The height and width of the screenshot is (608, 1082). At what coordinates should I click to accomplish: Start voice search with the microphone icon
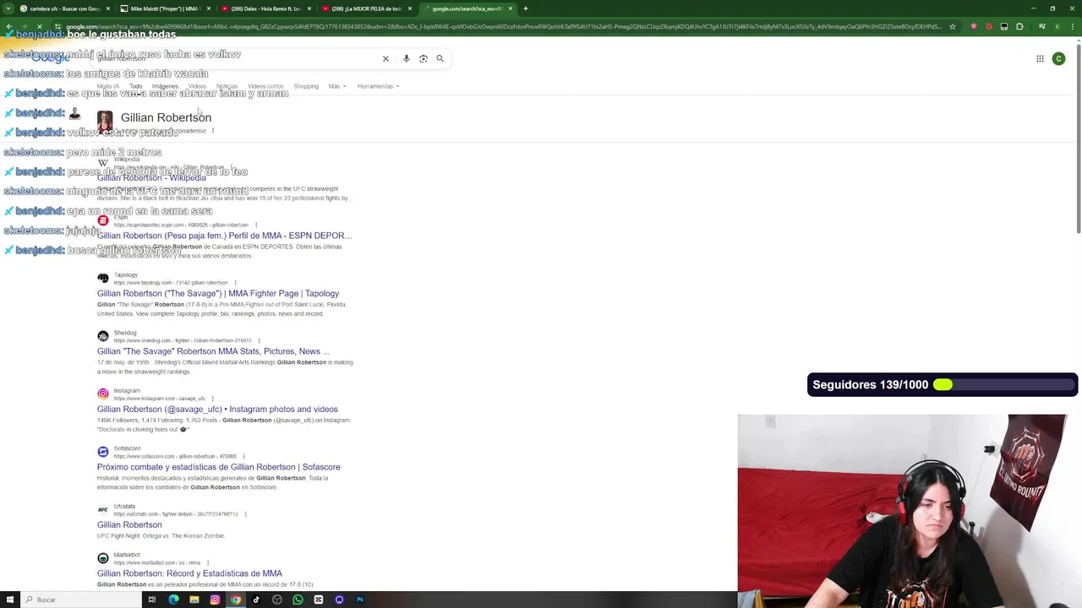(x=407, y=58)
